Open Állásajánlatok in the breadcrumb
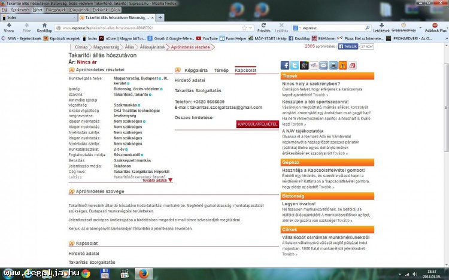449x280 pixels. 152,46
